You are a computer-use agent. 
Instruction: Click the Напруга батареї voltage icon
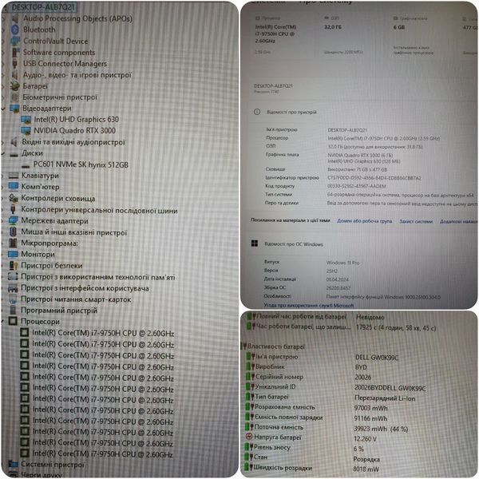tap(249, 437)
